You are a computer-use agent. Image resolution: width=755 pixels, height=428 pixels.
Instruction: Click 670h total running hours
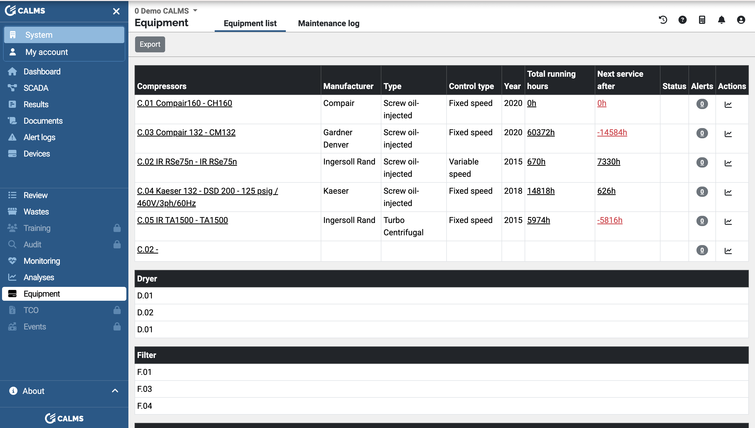pyautogui.click(x=536, y=162)
